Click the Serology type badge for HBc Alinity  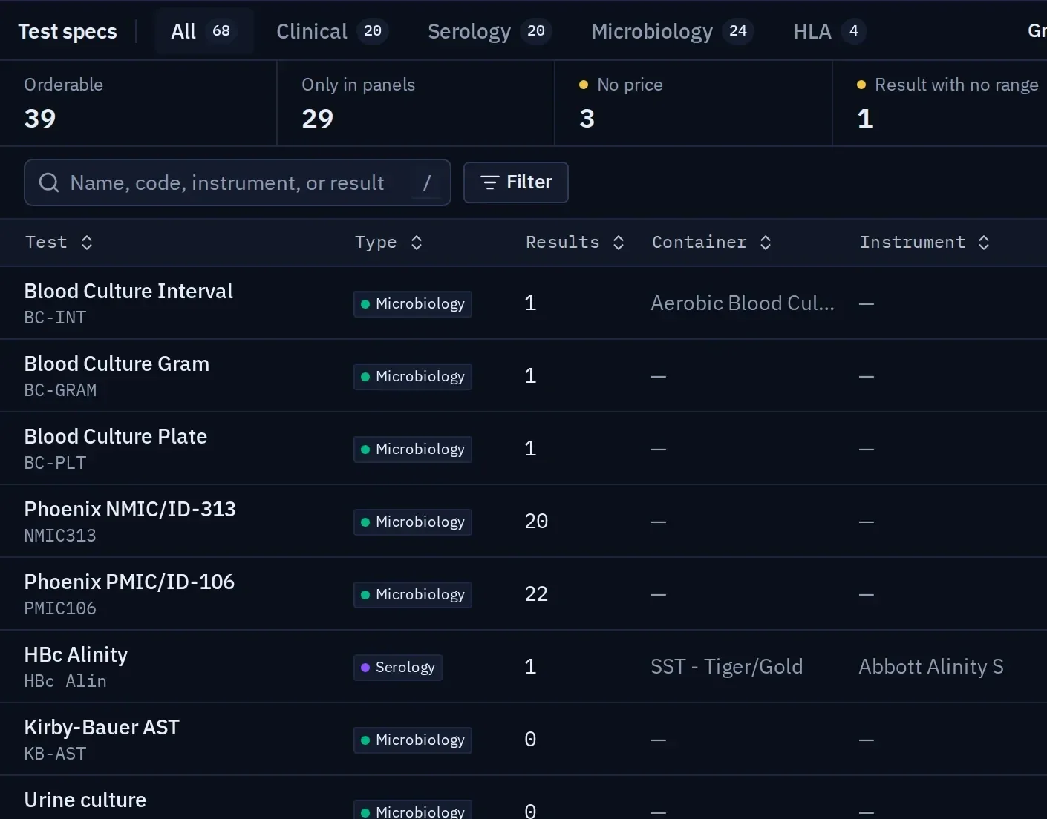click(398, 667)
